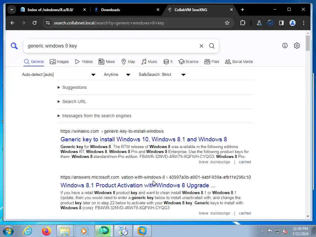
Task: Clear the search query text
Action: pos(201,46)
